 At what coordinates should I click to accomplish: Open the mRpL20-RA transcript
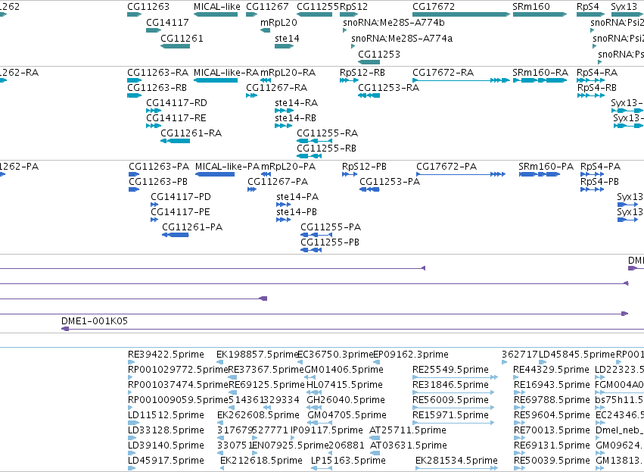(x=266, y=80)
